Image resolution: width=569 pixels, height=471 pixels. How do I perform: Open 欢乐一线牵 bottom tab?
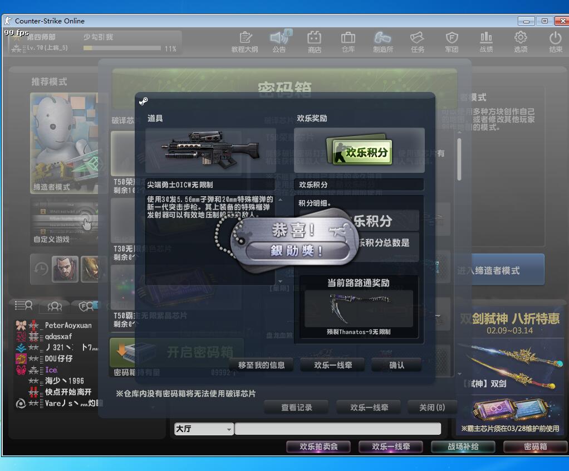[390, 446]
